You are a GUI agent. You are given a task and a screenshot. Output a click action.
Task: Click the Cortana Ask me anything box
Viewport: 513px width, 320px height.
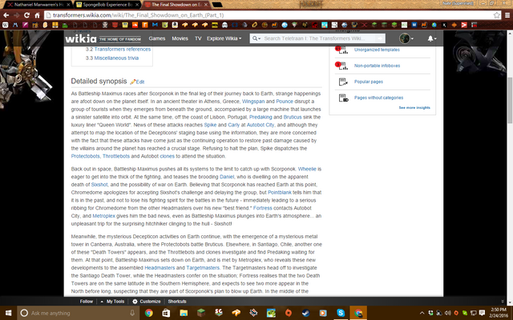(77, 313)
